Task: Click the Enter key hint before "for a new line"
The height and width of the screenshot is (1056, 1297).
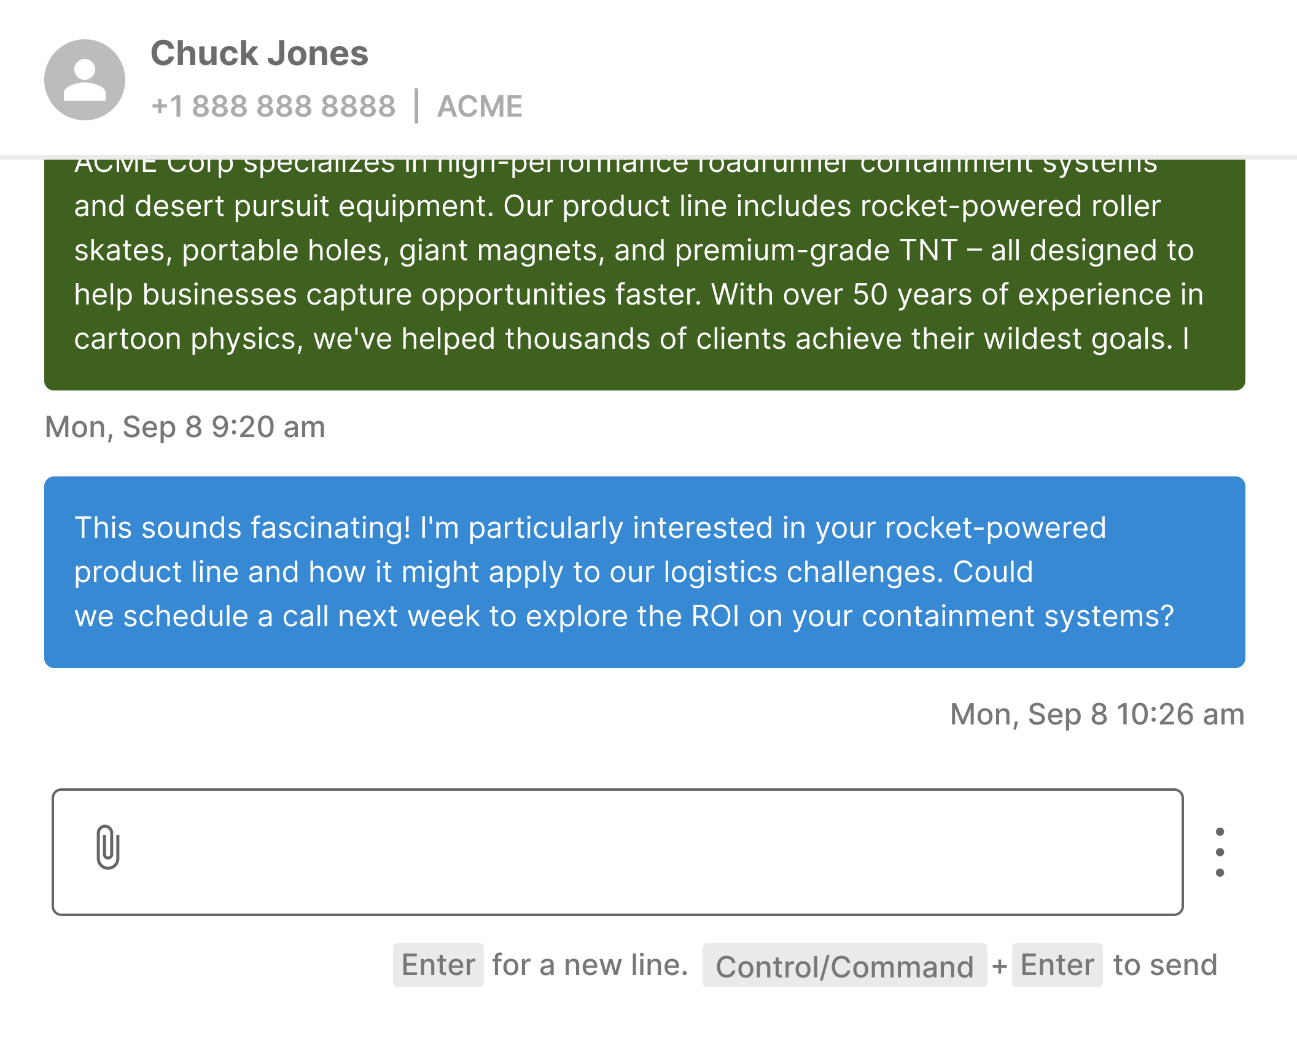Action: click(x=438, y=965)
